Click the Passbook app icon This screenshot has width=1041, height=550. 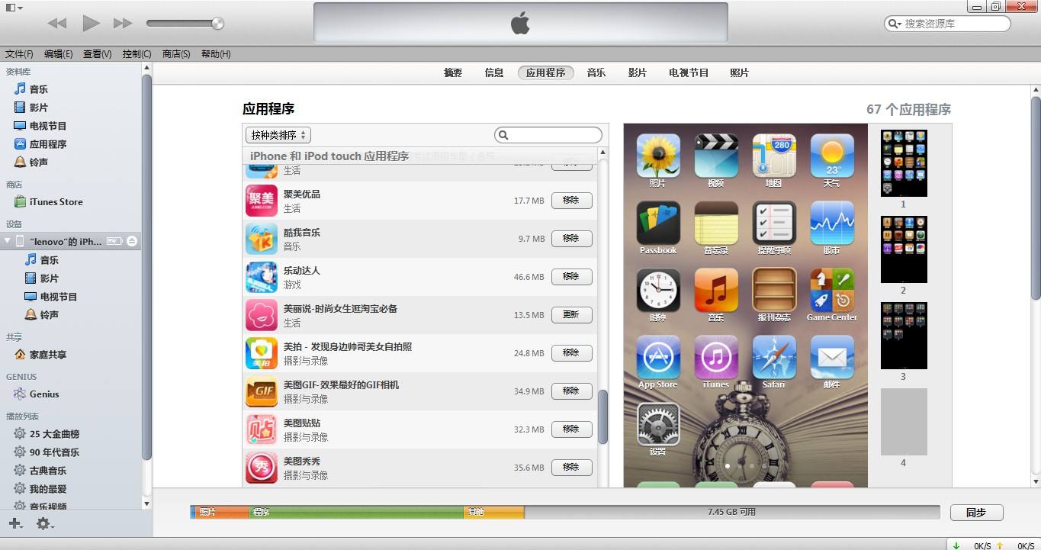[657, 223]
